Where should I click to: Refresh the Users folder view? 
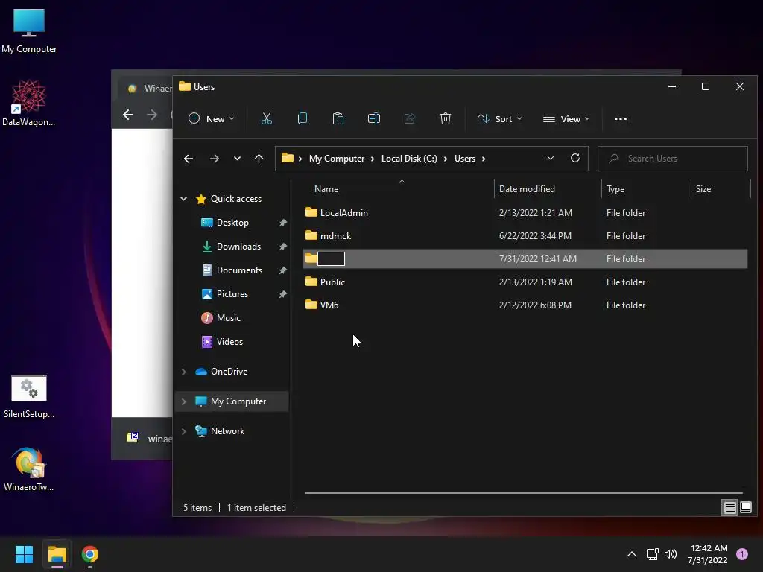(x=574, y=158)
